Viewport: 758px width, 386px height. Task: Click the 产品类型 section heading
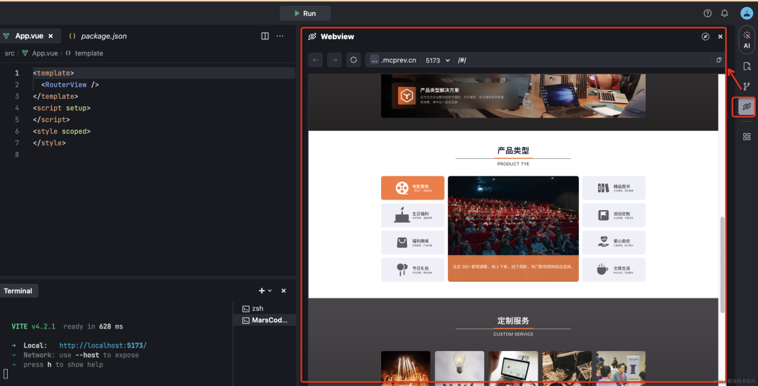point(513,151)
